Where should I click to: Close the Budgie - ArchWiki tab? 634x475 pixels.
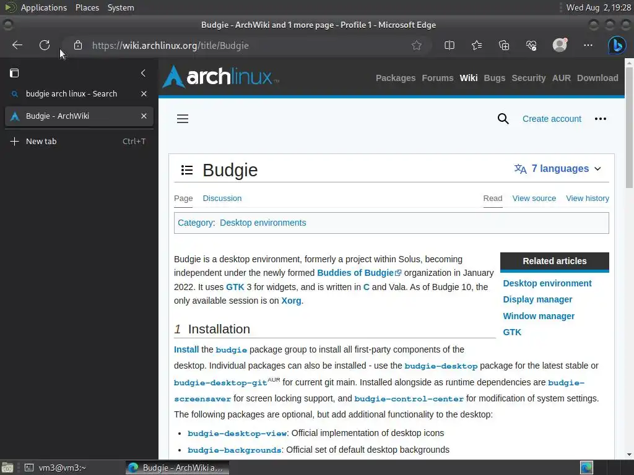[144, 116]
